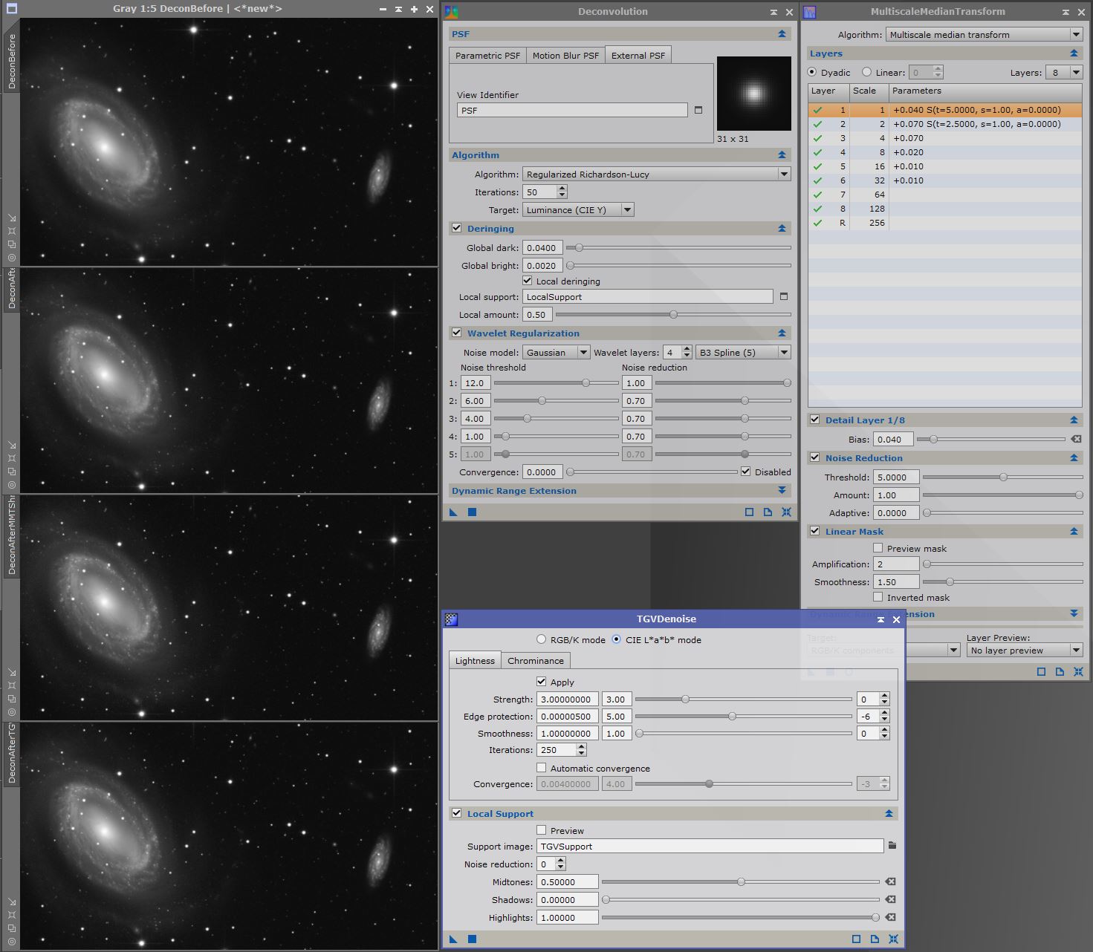1093x952 pixels.
Task: Switch to the Parametric PSF tab
Action: [487, 56]
